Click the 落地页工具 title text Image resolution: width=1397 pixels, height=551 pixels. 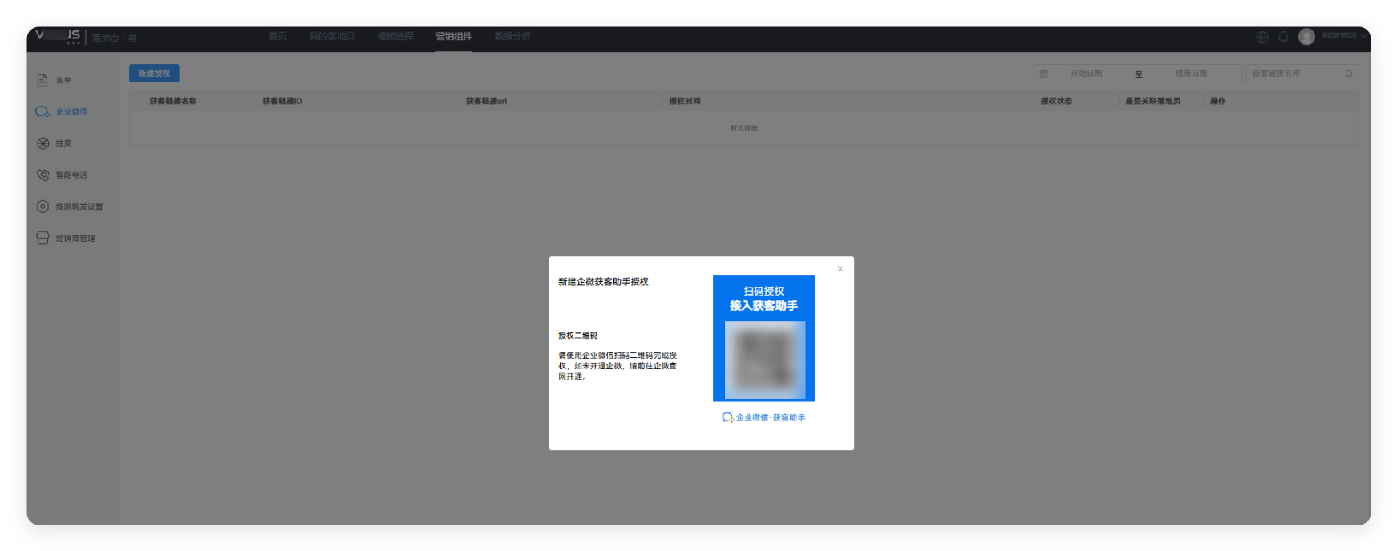(115, 38)
